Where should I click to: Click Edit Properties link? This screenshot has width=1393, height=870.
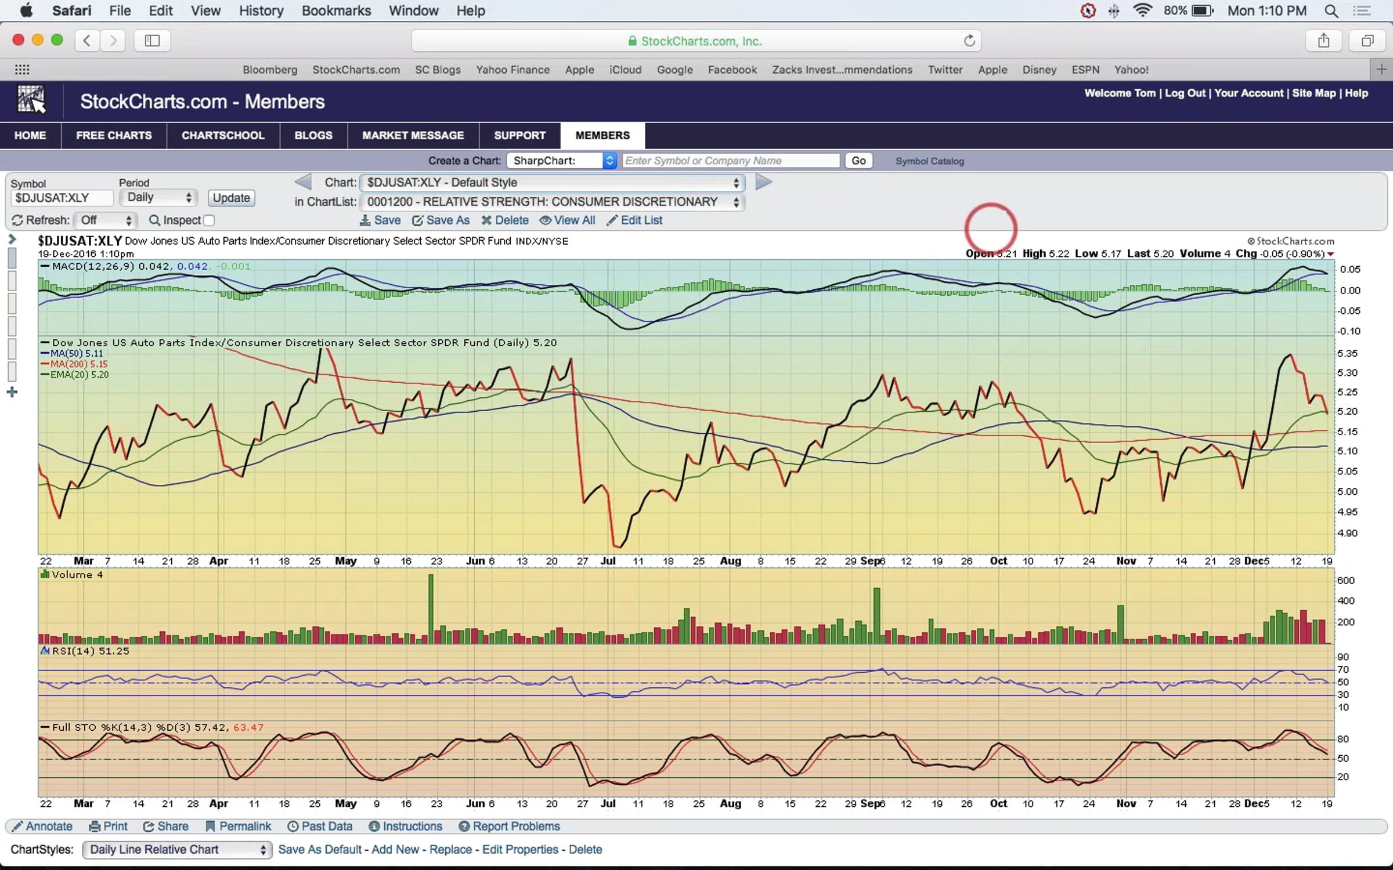point(520,850)
